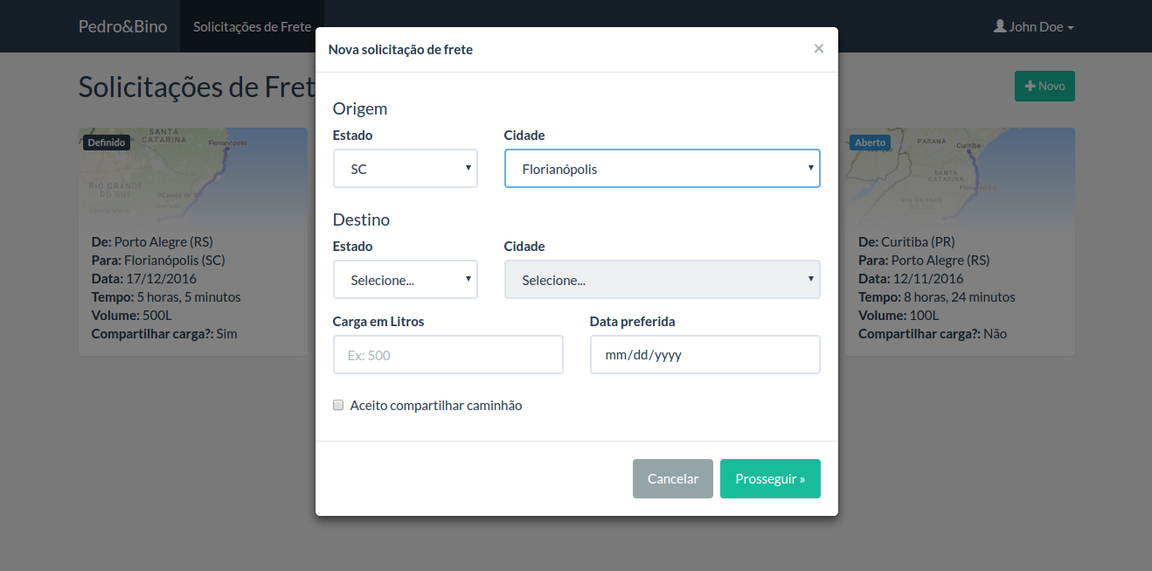
Task: Click the Prosseguir button
Action: coord(770,479)
